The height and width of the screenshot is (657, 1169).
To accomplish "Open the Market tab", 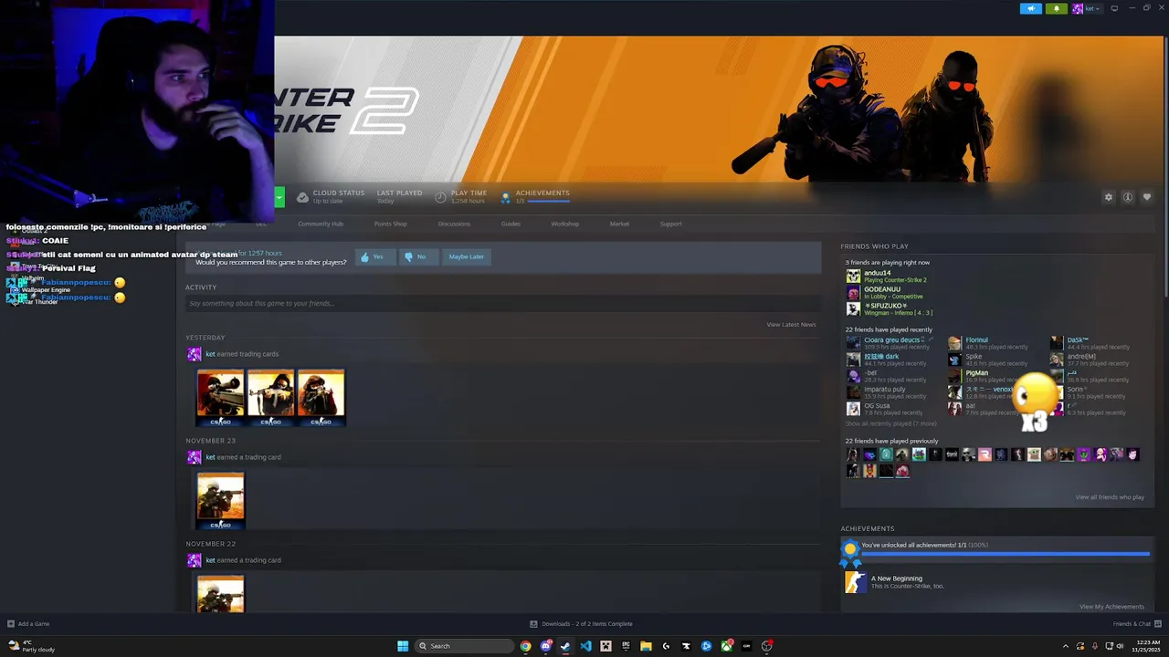I will pyautogui.click(x=619, y=224).
